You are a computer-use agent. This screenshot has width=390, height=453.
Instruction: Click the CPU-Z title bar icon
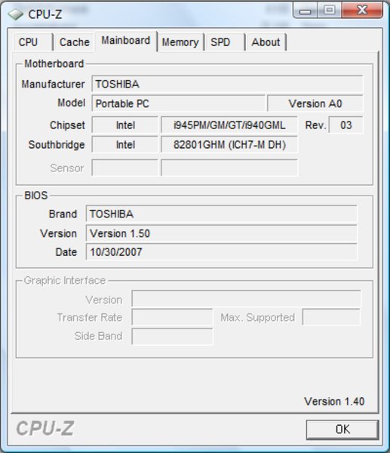(15, 14)
